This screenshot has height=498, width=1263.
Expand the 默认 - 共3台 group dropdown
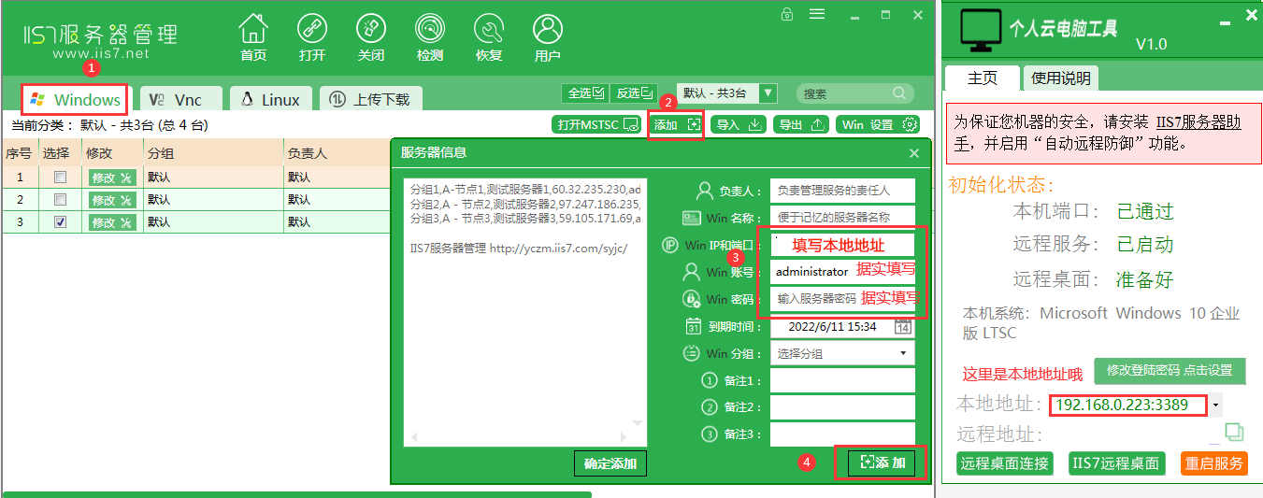(x=768, y=93)
